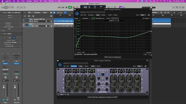Open the Editors scissors icon
186x104 pixels.
(x=24, y=8)
